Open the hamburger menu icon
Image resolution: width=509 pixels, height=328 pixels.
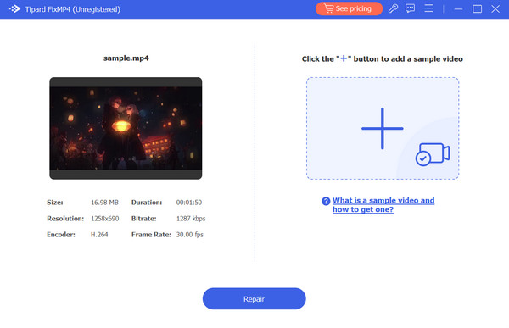[x=428, y=8]
